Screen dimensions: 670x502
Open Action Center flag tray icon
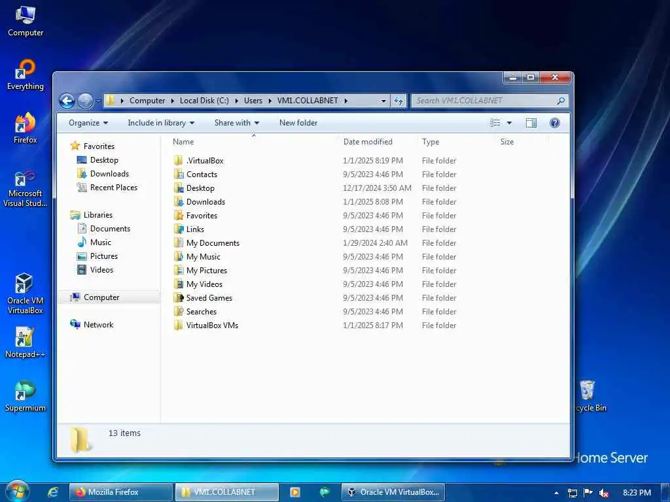(x=588, y=493)
